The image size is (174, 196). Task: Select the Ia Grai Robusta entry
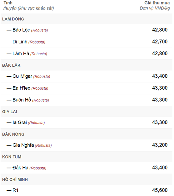26,122
